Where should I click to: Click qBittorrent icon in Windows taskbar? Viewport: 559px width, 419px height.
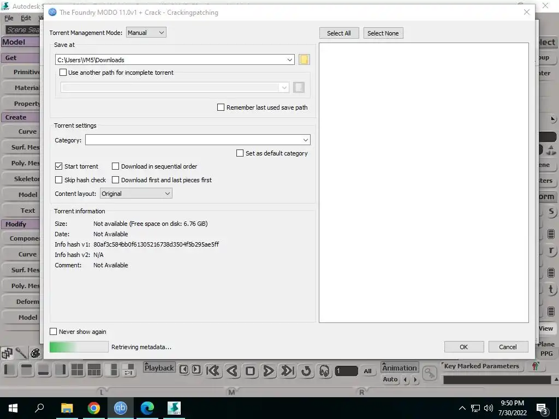tap(121, 408)
